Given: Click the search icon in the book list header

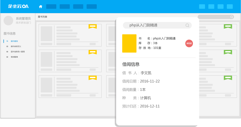Looking at the screenshot, I should click(x=232, y=17).
